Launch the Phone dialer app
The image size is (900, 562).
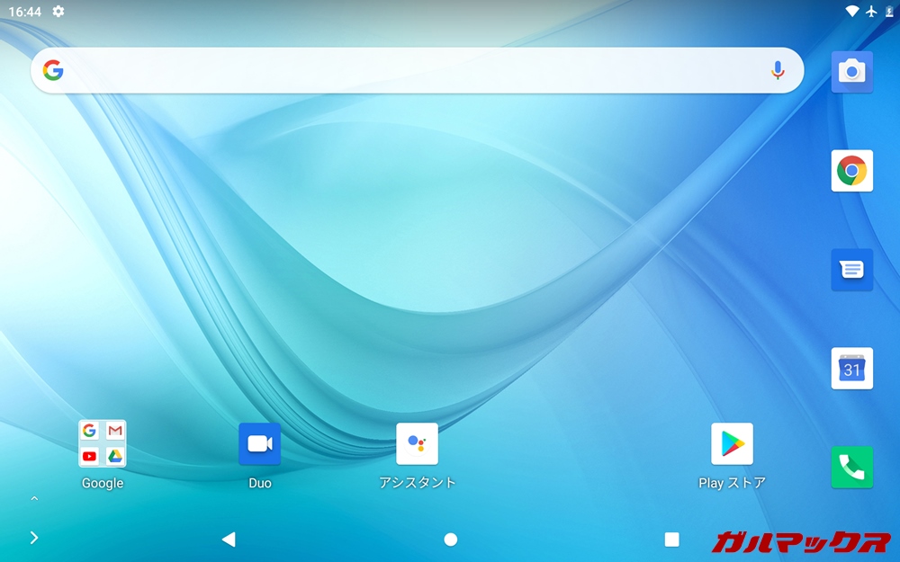(851, 467)
